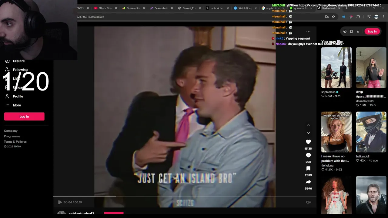Open the Profile icon in sidebar
This screenshot has height=218, width=388.
pos(7,96)
